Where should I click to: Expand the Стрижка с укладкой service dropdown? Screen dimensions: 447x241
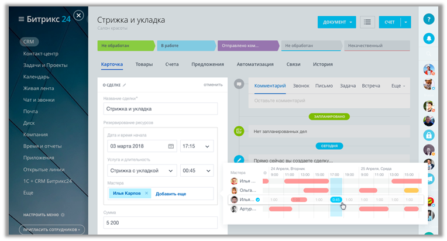(171, 171)
